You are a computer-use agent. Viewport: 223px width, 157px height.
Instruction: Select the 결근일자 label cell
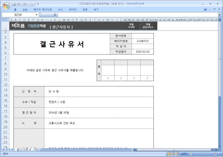coord(29,113)
